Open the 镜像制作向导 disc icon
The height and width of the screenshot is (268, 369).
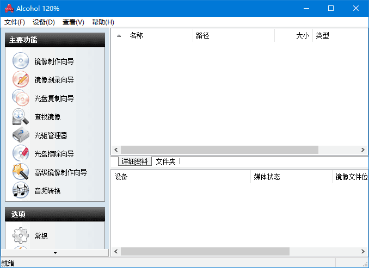[x=21, y=61]
